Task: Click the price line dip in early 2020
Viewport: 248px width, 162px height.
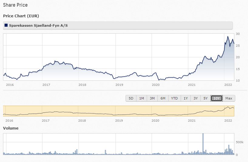Action: [x=160, y=79]
